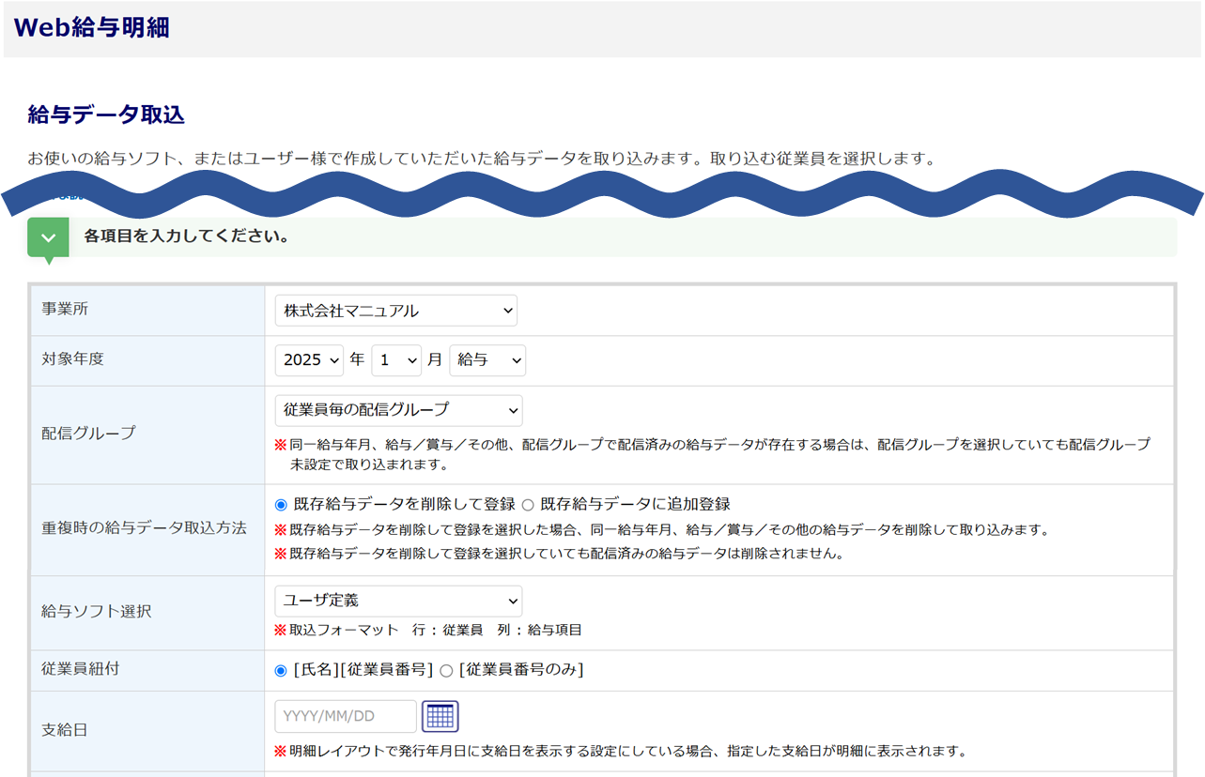Click the 重複時の給与データ取込方法 row label
Viewport: 1205px width, 777px height.
click(x=145, y=528)
